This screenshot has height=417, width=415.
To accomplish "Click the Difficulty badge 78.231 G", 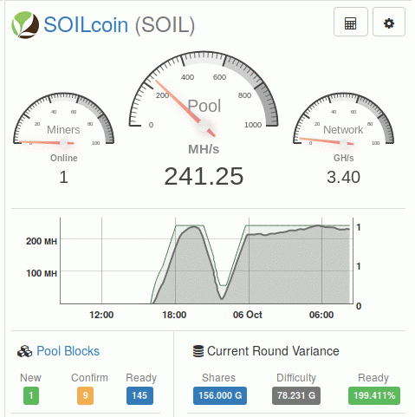I will click(296, 395).
